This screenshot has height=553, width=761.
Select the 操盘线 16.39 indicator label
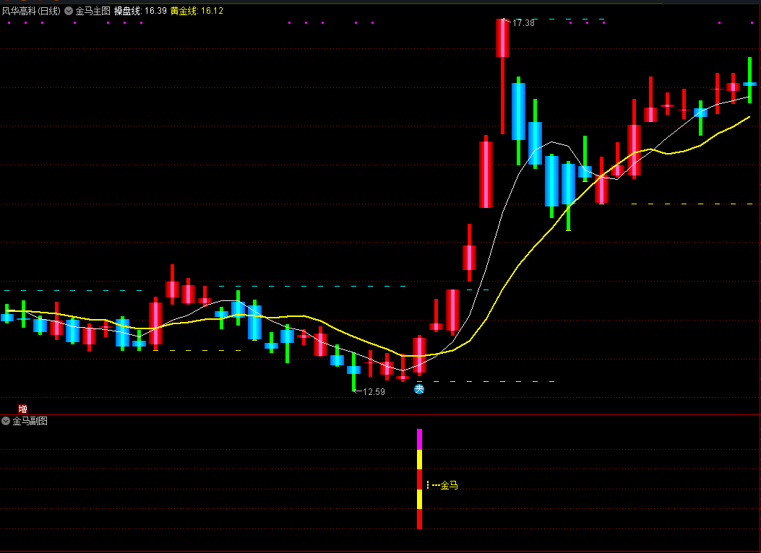point(140,11)
